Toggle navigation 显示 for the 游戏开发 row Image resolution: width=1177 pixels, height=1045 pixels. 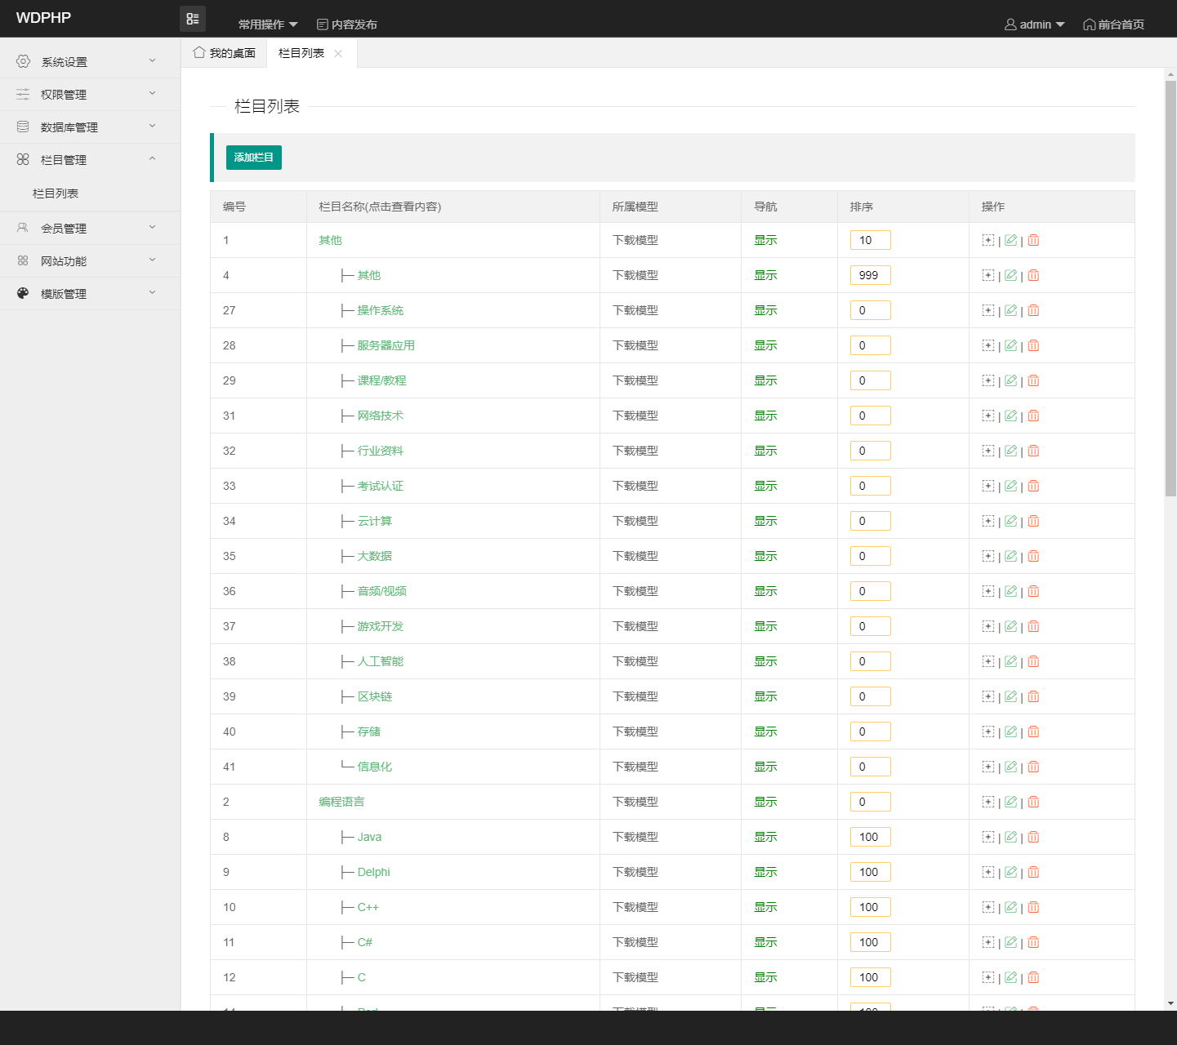765,626
